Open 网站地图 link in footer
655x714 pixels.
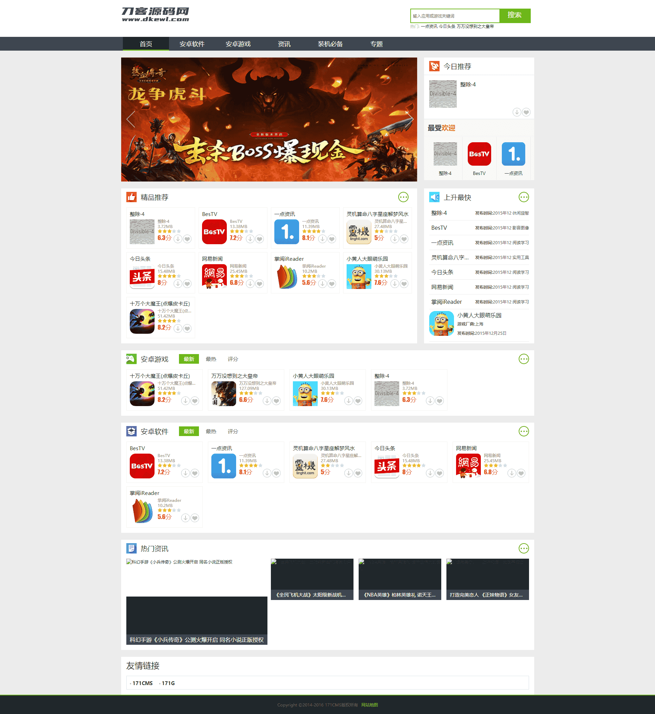pyautogui.click(x=370, y=705)
